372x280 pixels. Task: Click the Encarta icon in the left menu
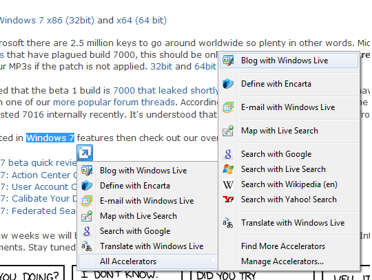(87, 186)
